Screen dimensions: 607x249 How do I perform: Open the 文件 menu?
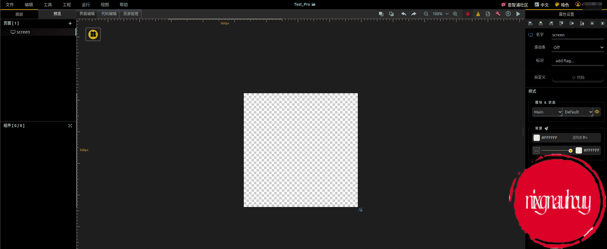(x=10, y=5)
